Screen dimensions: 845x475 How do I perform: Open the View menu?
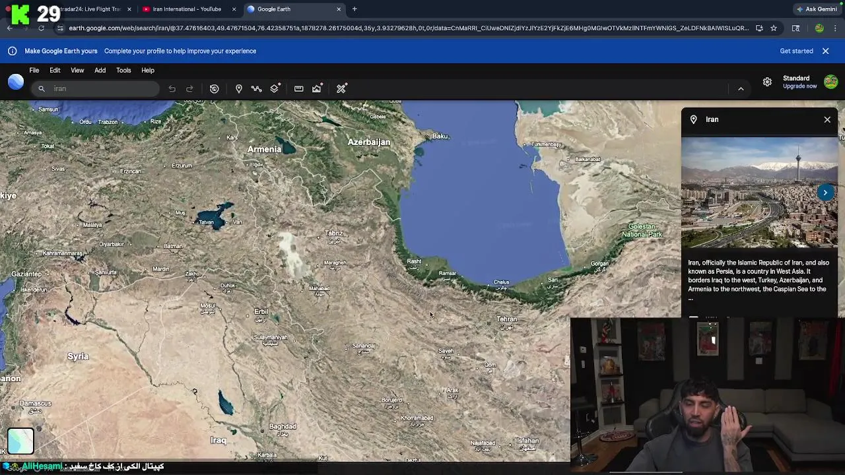(x=77, y=70)
